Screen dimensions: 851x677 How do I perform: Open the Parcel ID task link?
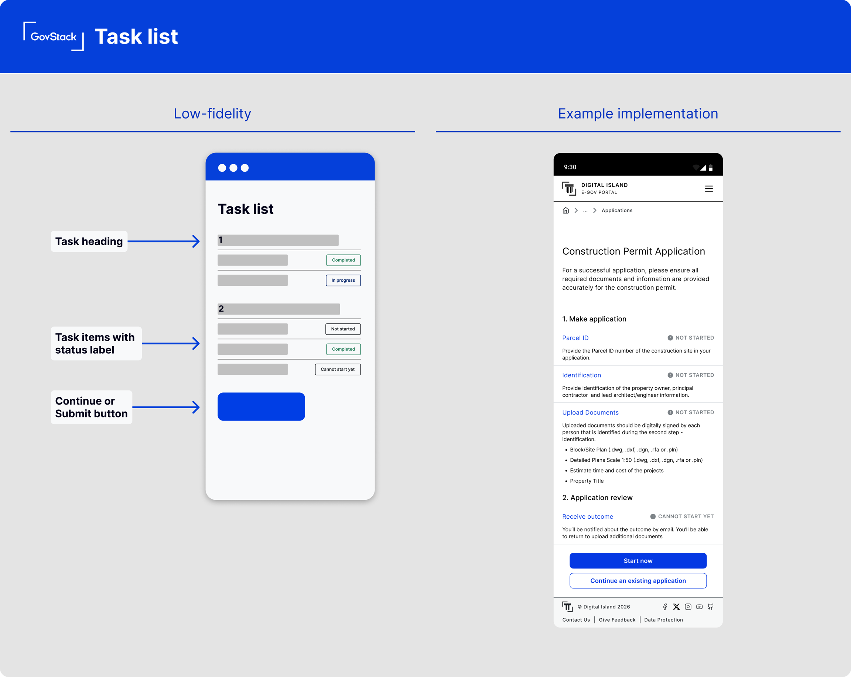tap(575, 338)
